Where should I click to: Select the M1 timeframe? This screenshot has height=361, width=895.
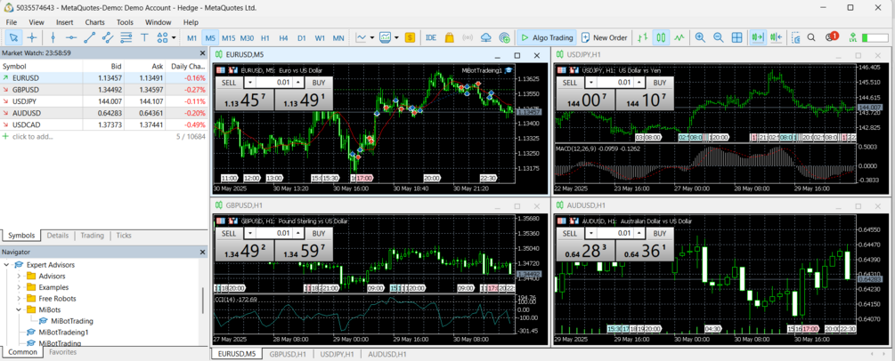tap(192, 37)
